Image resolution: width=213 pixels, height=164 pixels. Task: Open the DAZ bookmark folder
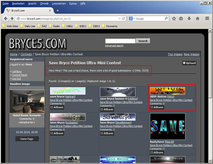tap(42, 26)
